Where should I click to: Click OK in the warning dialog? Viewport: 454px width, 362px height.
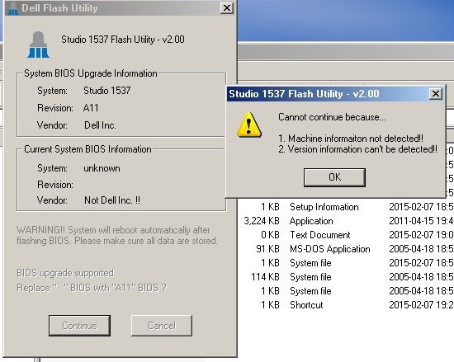[334, 177]
